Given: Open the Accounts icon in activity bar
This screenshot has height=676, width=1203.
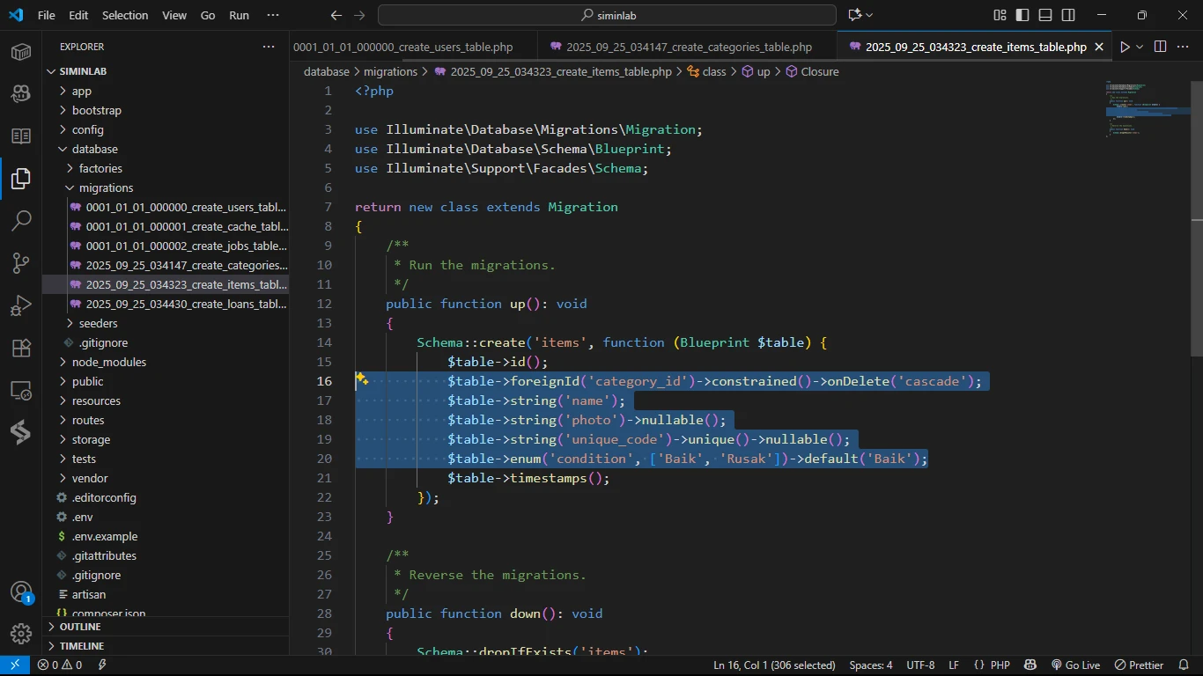Looking at the screenshot, I should click(x=21, y=592).
